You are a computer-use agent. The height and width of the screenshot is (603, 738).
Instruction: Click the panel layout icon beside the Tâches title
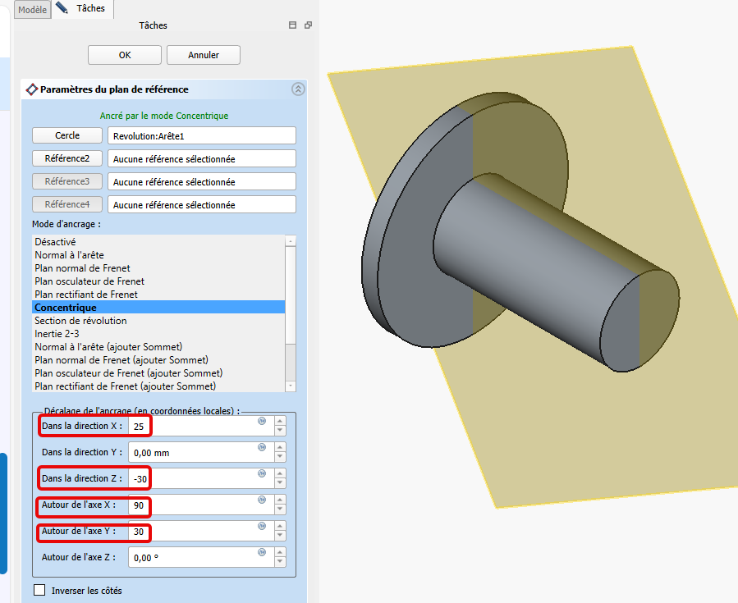[292, 25]
